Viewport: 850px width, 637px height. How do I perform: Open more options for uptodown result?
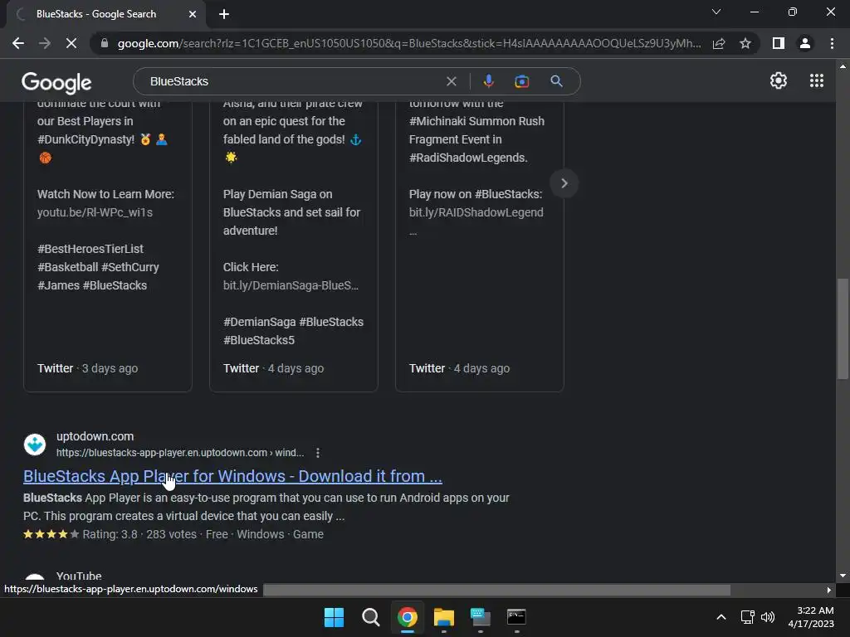tap(318, 453)
